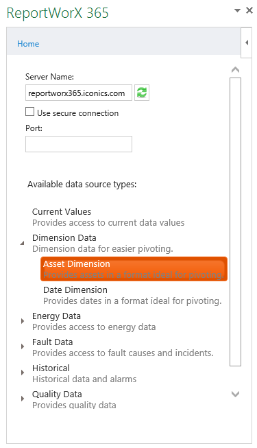The width and height of the screenshot is (257, 448).
Task: Collapse the Dimension Data node
Action: coord(22,243)
